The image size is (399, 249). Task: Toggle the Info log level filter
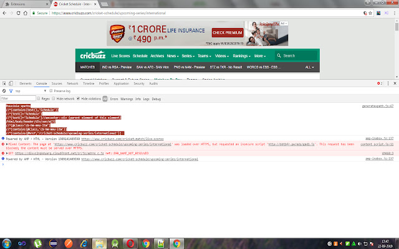click(x=138, y=99)
